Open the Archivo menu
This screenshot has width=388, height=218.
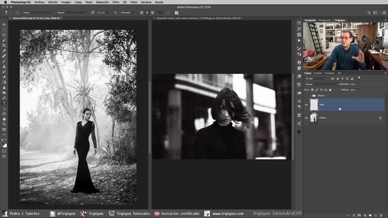39,2
